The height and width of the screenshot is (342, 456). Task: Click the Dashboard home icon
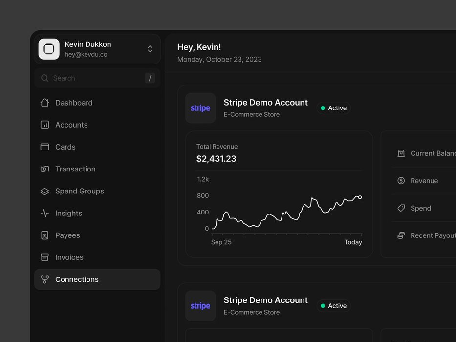click(x=44, y=103)
